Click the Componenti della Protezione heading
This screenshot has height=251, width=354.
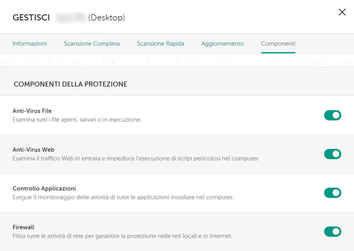pos(70,84)
